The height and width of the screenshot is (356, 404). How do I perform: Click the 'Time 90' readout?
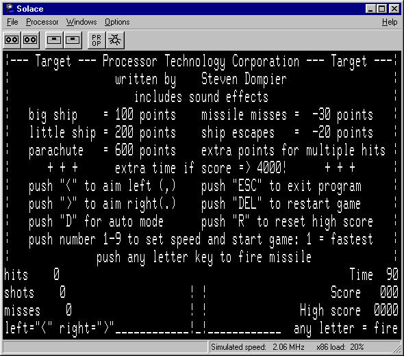374,275
